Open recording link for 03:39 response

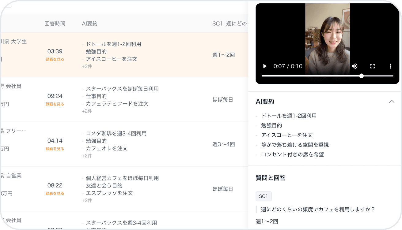point(55,59)
